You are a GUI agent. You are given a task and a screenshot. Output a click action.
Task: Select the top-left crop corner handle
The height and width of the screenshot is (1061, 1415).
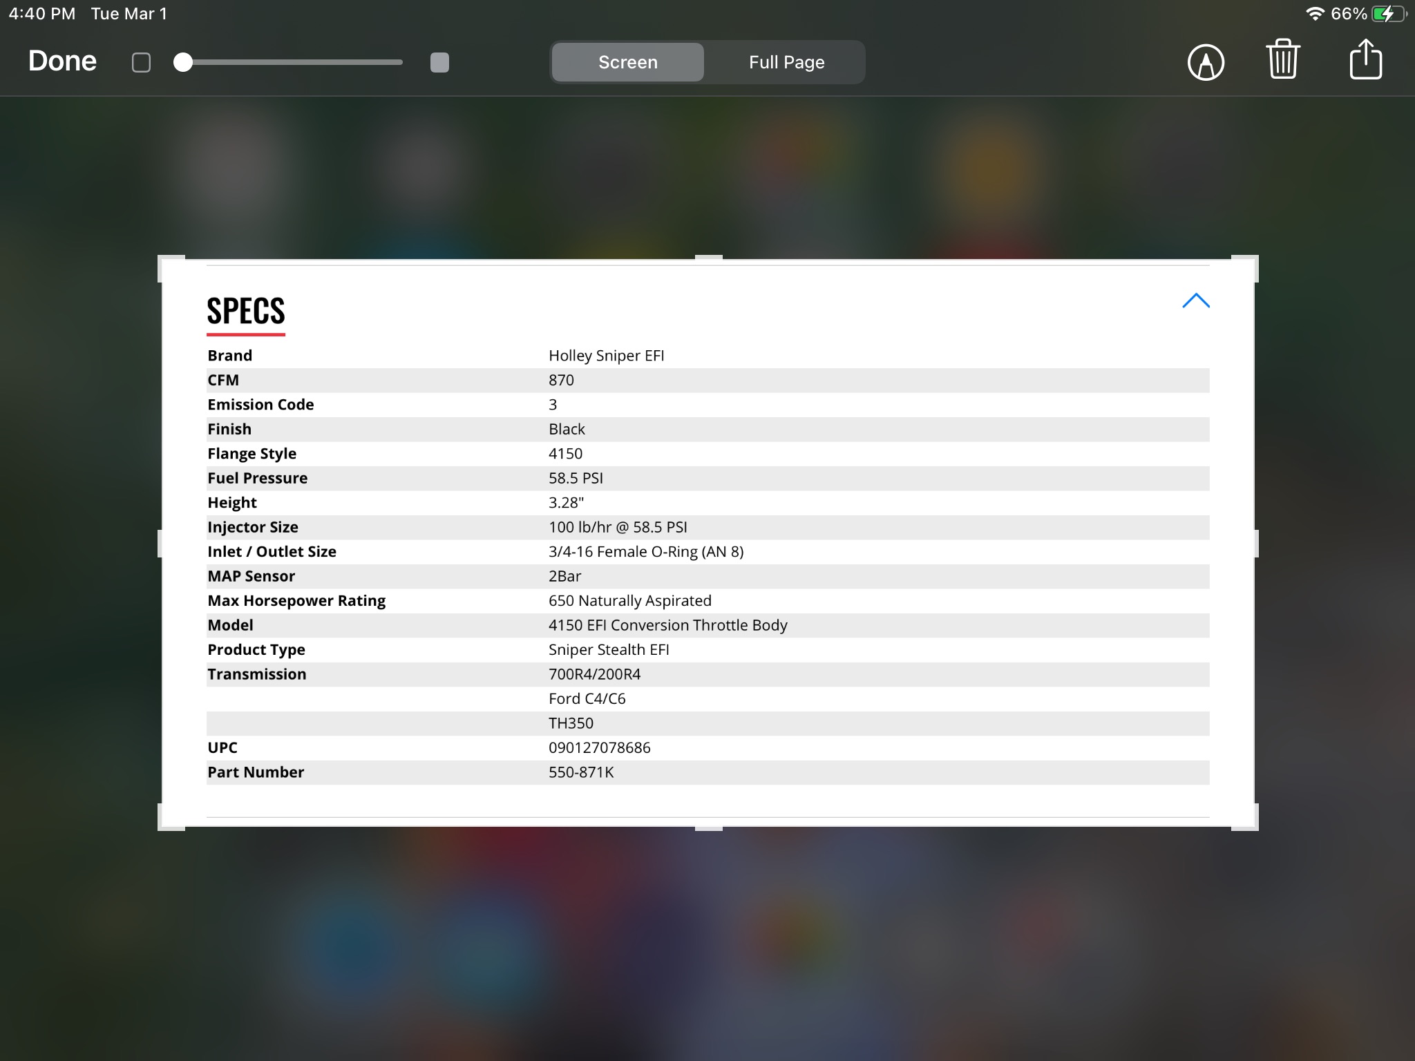pos(170,267)
